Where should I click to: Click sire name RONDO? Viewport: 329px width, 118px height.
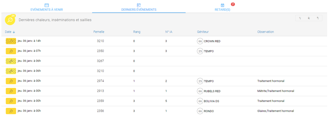[209, 111]
